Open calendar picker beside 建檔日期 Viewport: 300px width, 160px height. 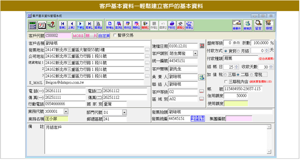tap(202, 45)
